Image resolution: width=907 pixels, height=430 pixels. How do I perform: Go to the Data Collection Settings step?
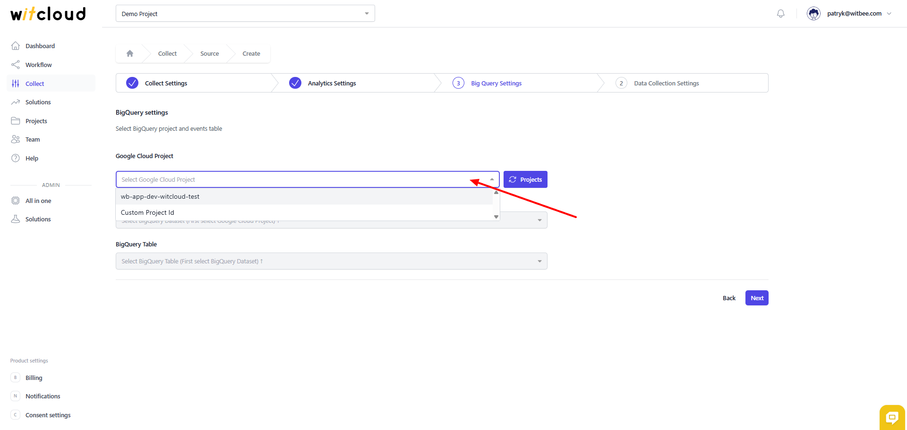[666, 84]
